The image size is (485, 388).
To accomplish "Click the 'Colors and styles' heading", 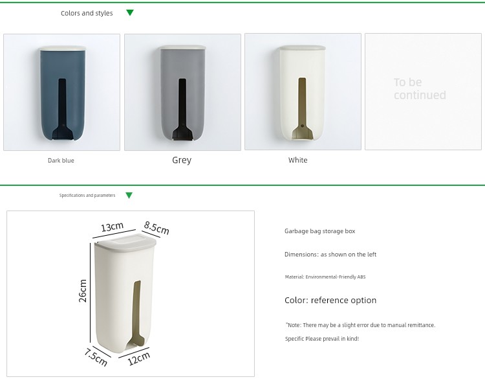I will 87,13.
